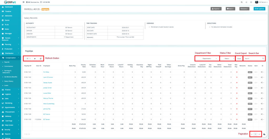Click the payslip Search input field
The height and width of the screenshot is (139, 269).
point(253,58)
